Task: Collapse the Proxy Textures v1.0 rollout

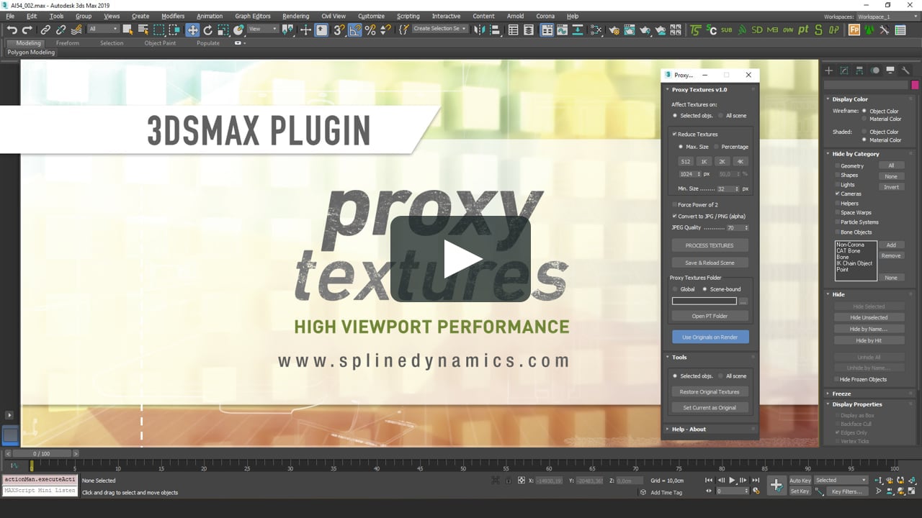Action: pyautogui.click(x=699, y=90)
